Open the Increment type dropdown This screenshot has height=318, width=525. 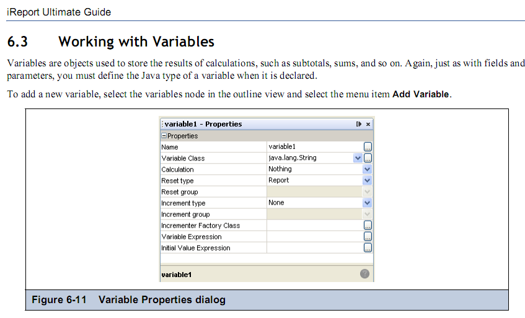click(367, 203)
